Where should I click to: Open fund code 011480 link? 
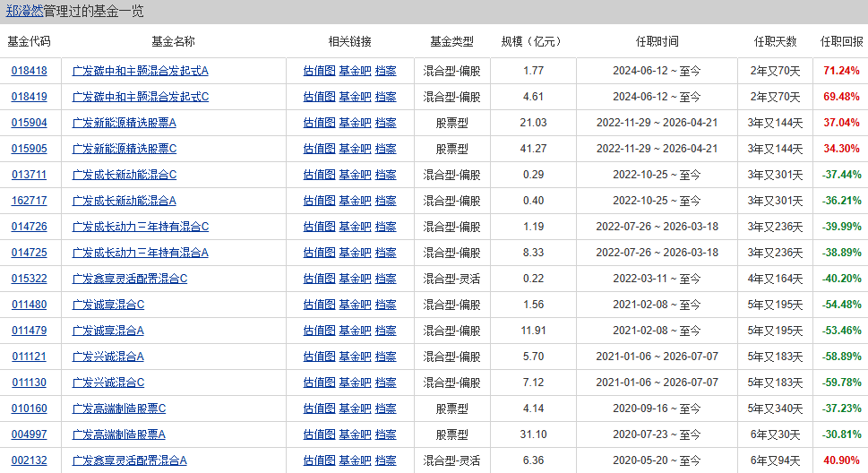[30, 305]
